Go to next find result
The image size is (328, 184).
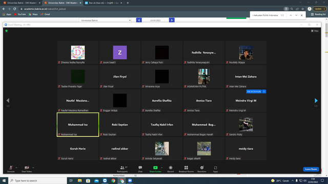296,15
